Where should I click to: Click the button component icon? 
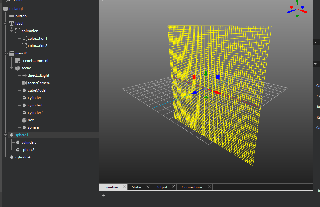pyautogui.click(x=12, y=16)
